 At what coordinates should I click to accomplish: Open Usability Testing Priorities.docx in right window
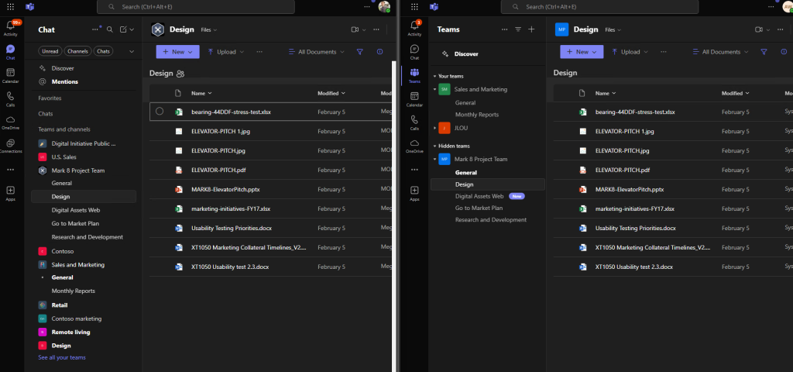[x=636, y=229]
